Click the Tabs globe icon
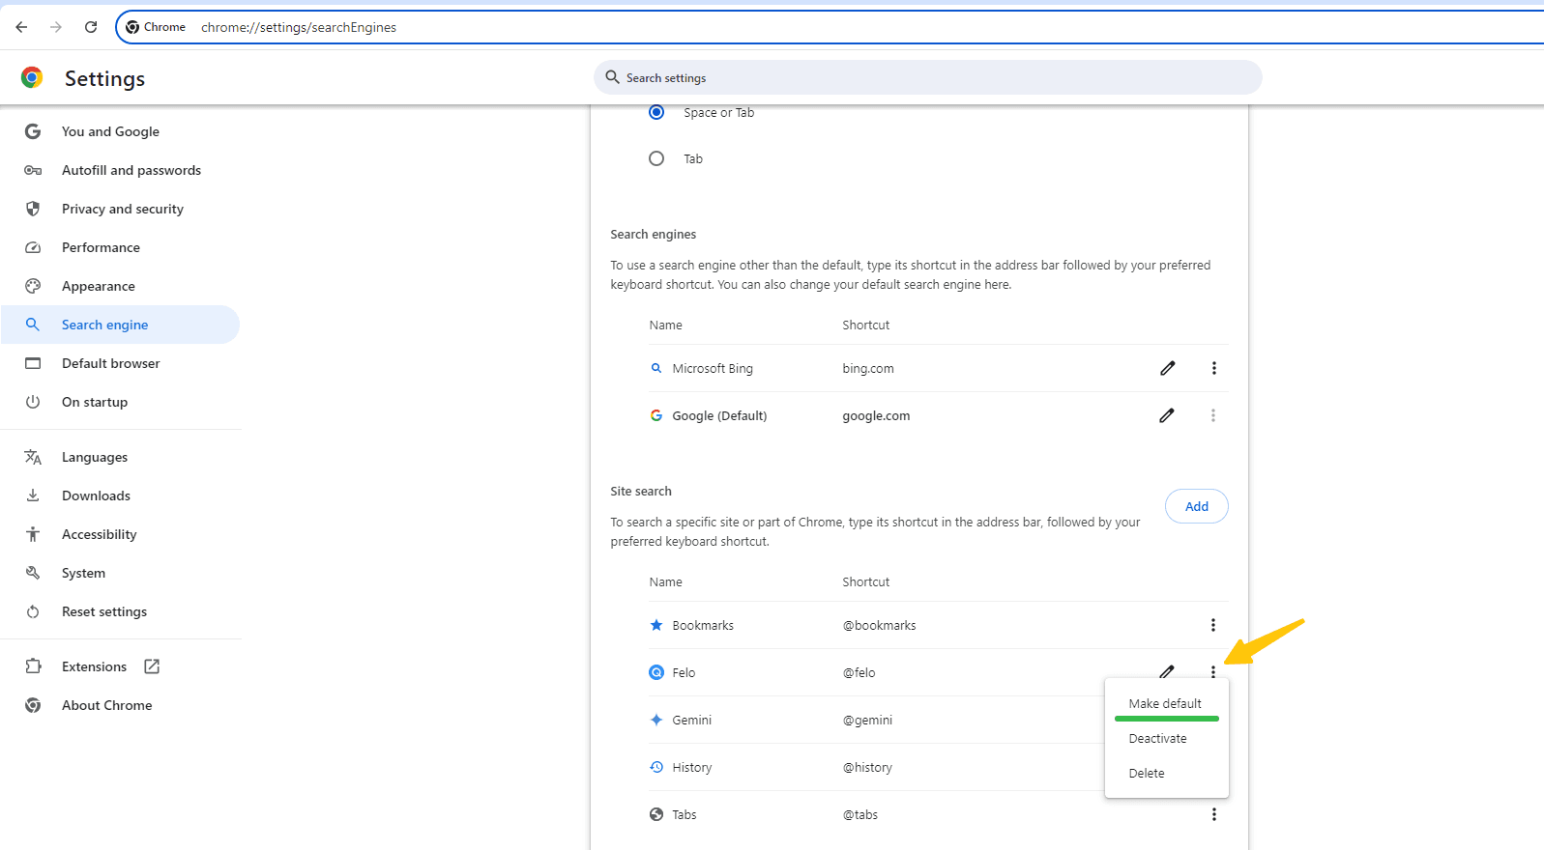Screen dimensions: 1544x850 656,814
